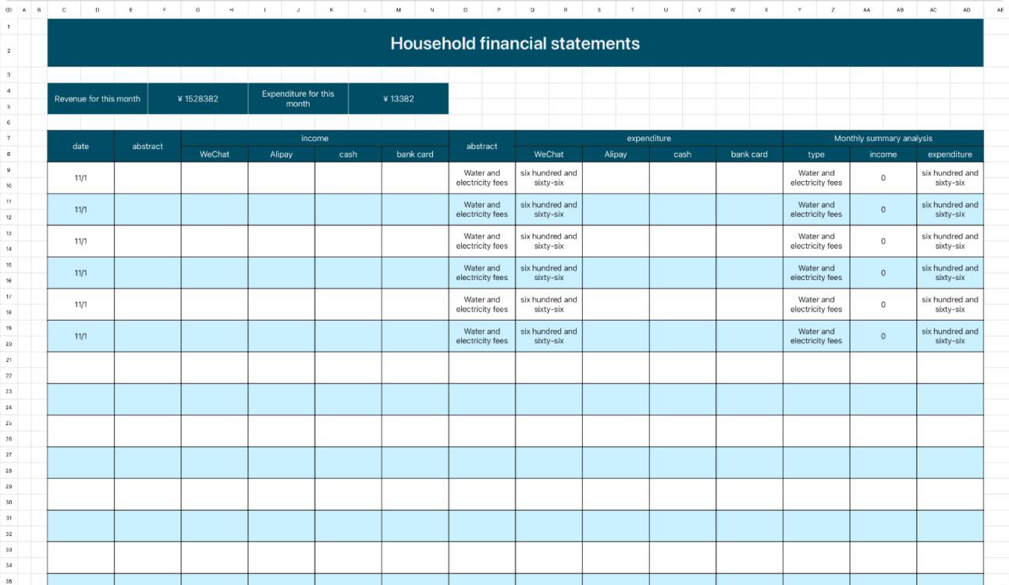Viewport: 1009px width, 585px height.
Task: Click the empty date cell in row 21
Action: 80,367
